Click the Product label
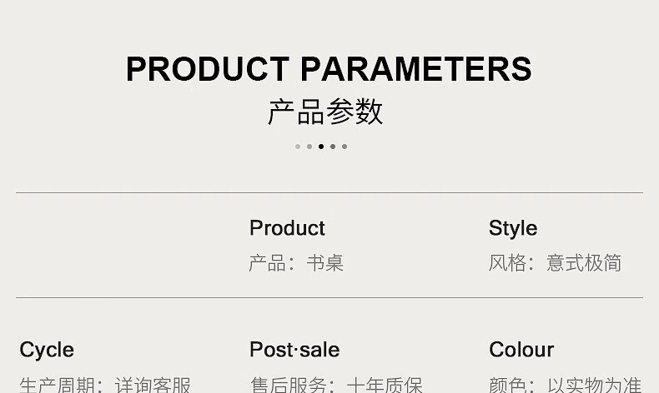 tap(287, 228)
